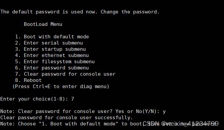Click the typed choice value 7
The height and width of the screenshot is (130, 224).
72,99
